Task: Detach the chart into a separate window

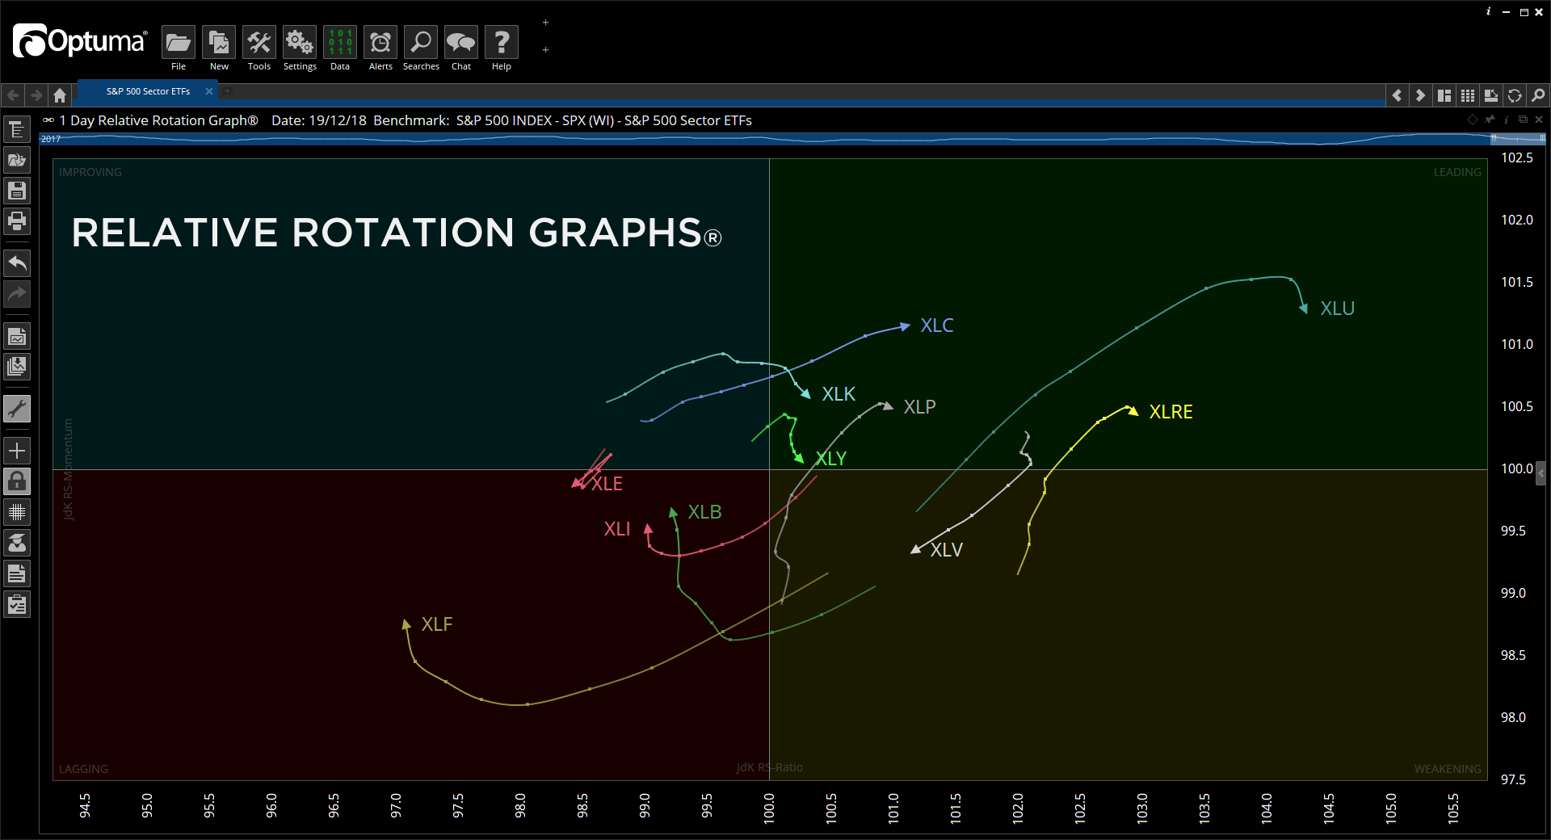Action: 1523,120
